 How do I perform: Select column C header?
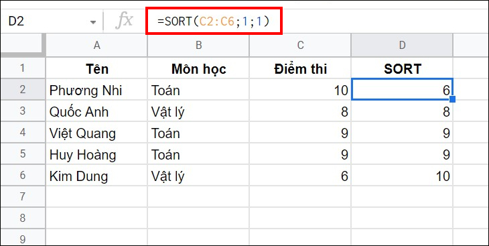click(300, 46)
